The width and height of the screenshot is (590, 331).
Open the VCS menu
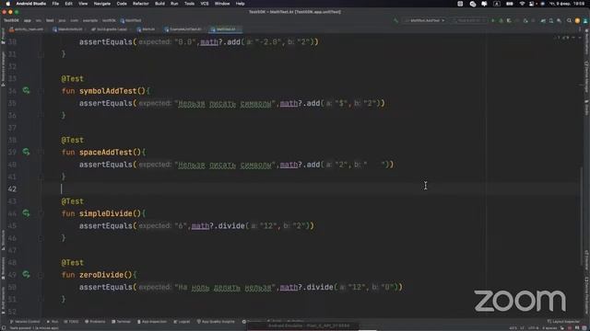[x=205, y=4]
